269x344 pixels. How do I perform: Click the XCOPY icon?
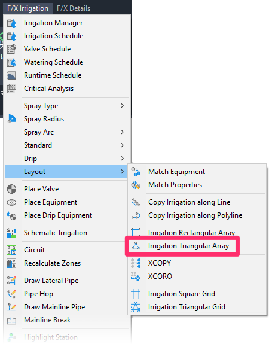[136, 263]
